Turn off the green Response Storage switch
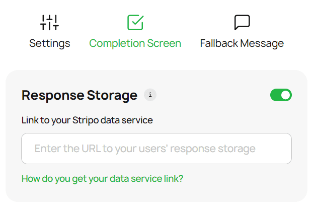This screenshot has width=316, height=209. (x=281, y=95)
